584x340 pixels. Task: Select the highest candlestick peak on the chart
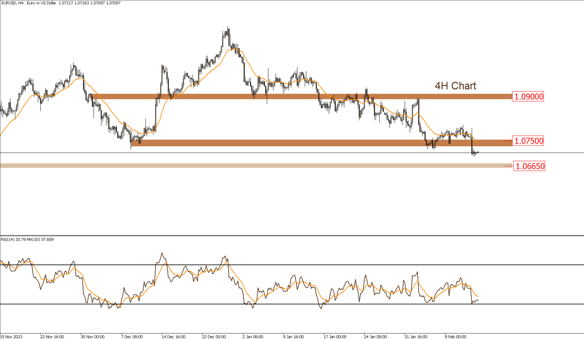pyautogui.click(x=228, y=26)
